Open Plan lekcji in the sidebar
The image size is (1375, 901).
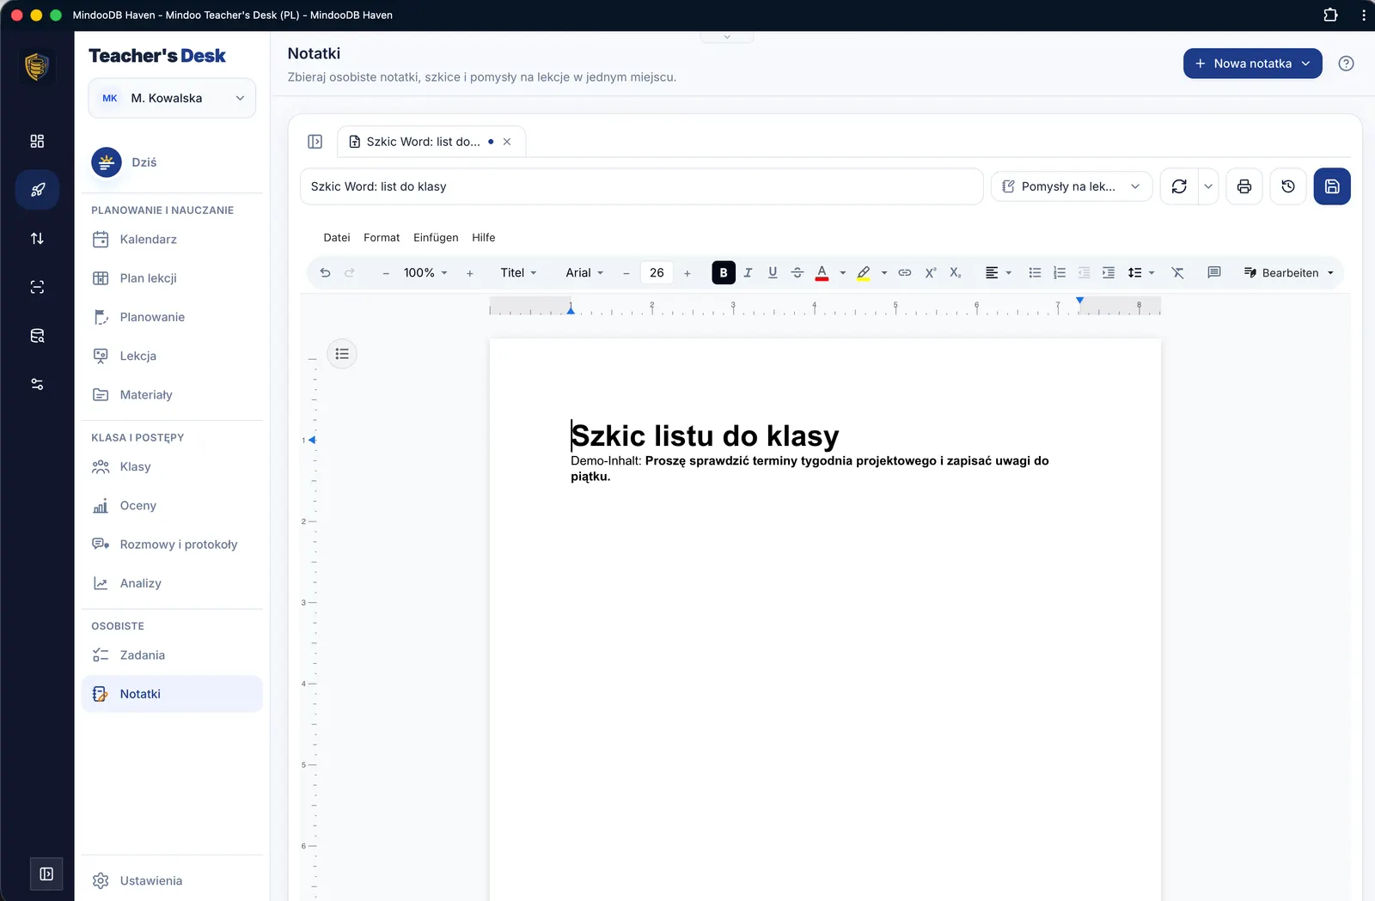[x=172, y=278]
